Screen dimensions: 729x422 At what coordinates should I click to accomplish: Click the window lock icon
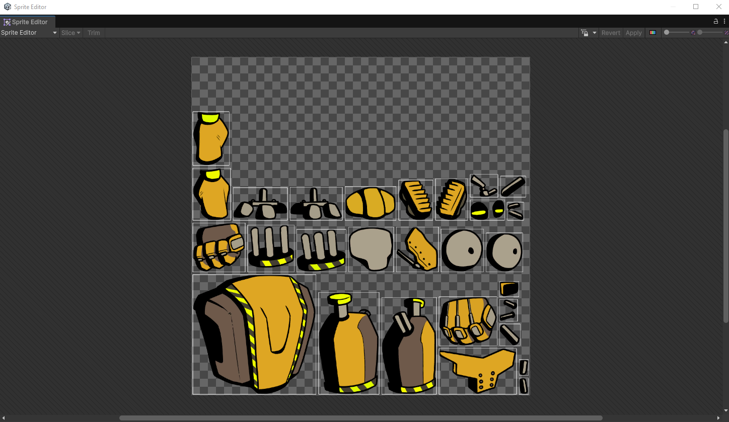coord(716,22)
